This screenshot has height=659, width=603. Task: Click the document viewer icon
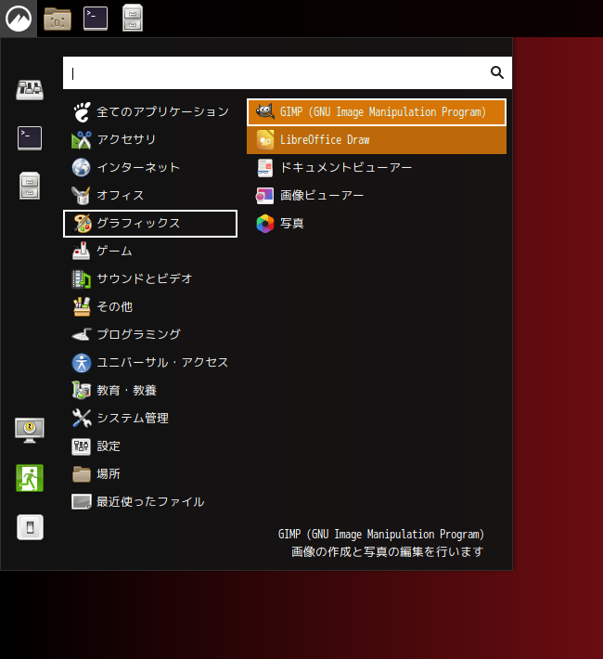[265, 168]
